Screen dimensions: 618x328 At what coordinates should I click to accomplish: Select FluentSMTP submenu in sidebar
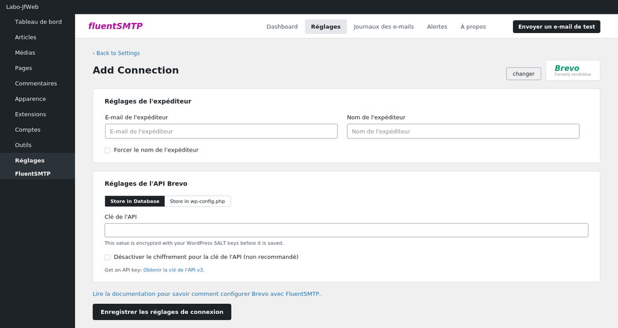tap(37, 173)
